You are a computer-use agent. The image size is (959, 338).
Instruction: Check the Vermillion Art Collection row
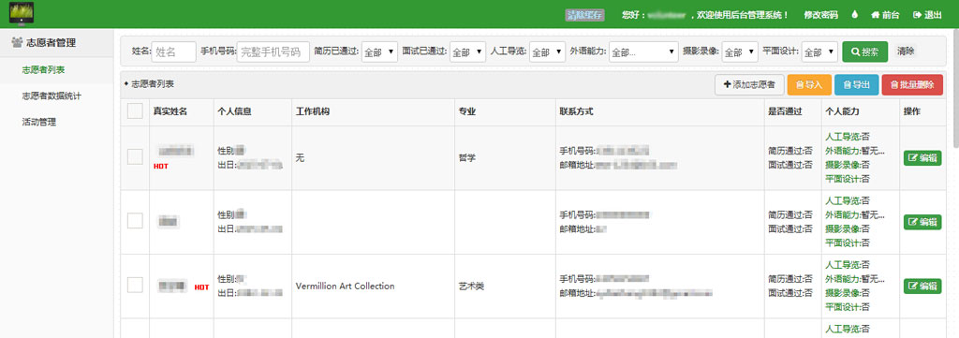[x=135, y=286]
